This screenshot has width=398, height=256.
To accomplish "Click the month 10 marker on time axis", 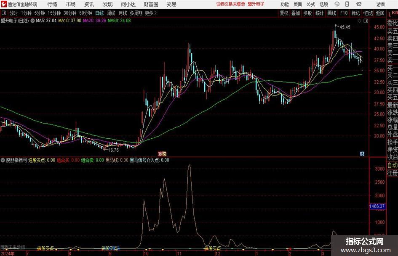I will pyautogui.click(x=146, y=253).
